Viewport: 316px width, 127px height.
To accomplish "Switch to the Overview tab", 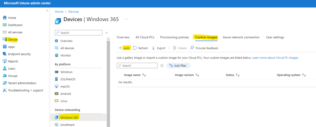I will [x=123, y=37].
